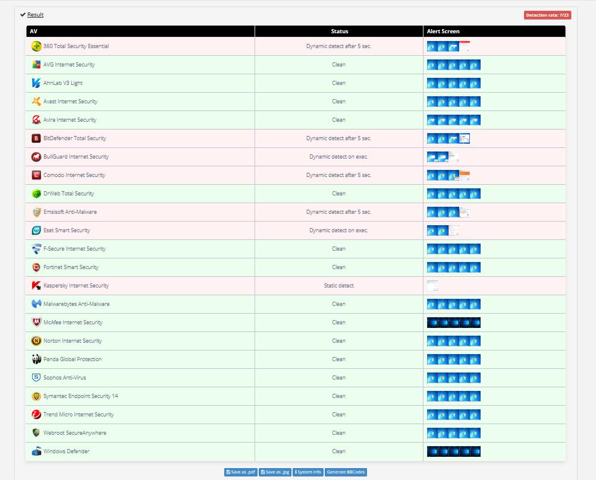Click the Avira Internet Security icon
596x480 pixels.
(36, 119)
